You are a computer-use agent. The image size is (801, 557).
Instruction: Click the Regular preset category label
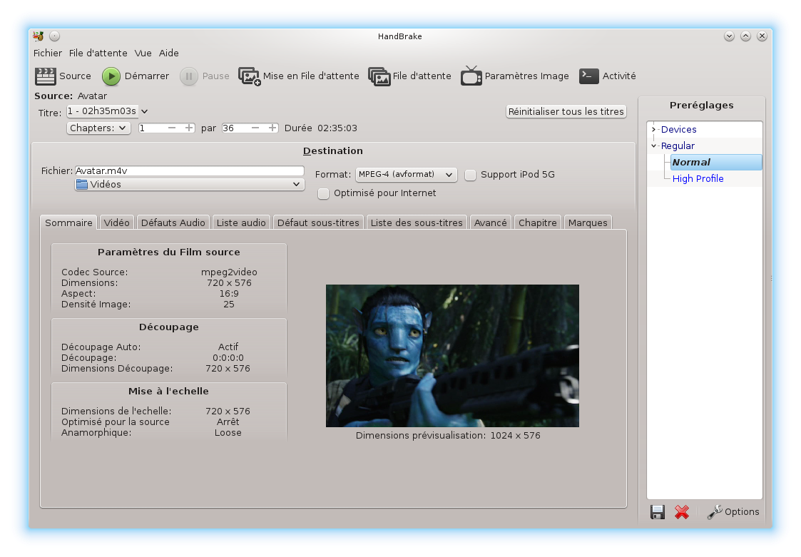coord(678,145)
